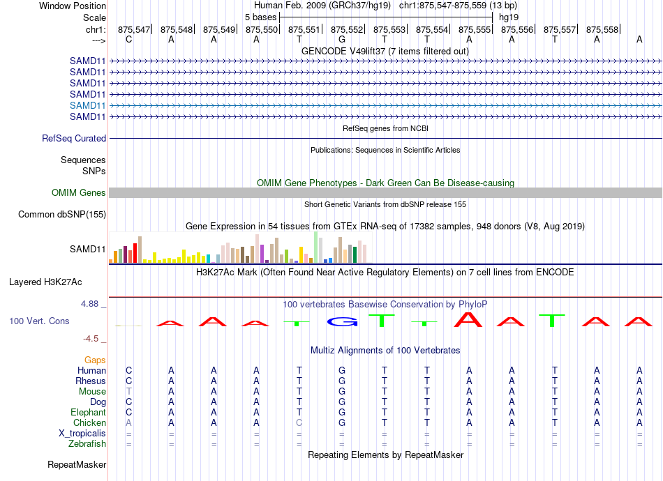Select the Zebrafish alignment row label
This screenshot has height=481, width=663.
(x=87, y=443)
